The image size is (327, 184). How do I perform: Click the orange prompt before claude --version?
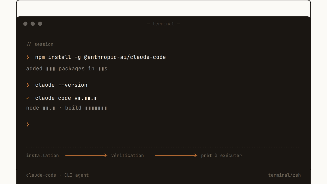[x=28, y=85]
